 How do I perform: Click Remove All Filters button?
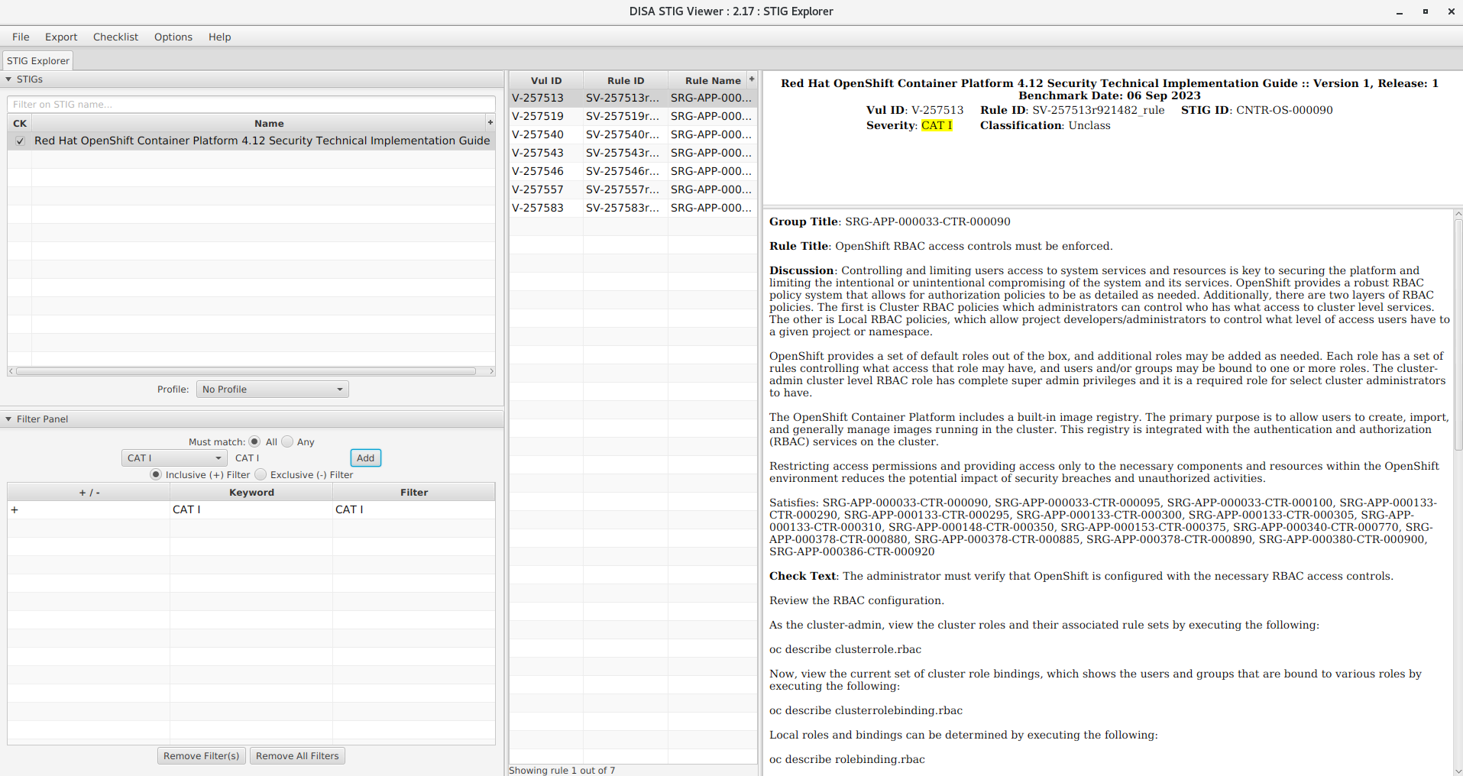(x=297, y=756)
